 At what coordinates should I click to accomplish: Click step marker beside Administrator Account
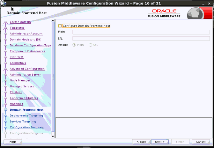pos(6,34)
